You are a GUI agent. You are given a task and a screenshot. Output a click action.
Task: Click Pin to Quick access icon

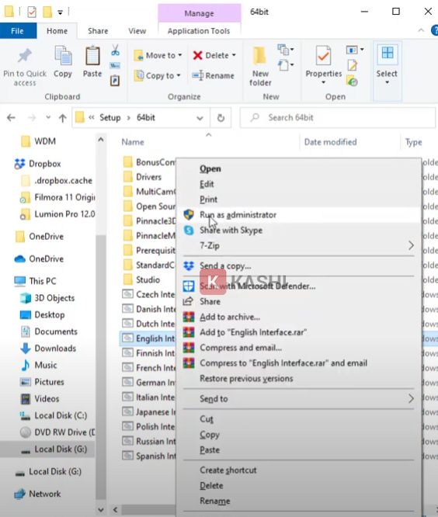click(x=24, y=56)
